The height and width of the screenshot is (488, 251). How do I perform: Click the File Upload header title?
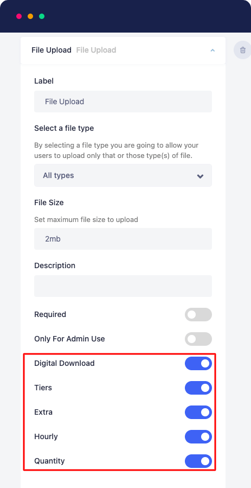(x=52, y=50)
